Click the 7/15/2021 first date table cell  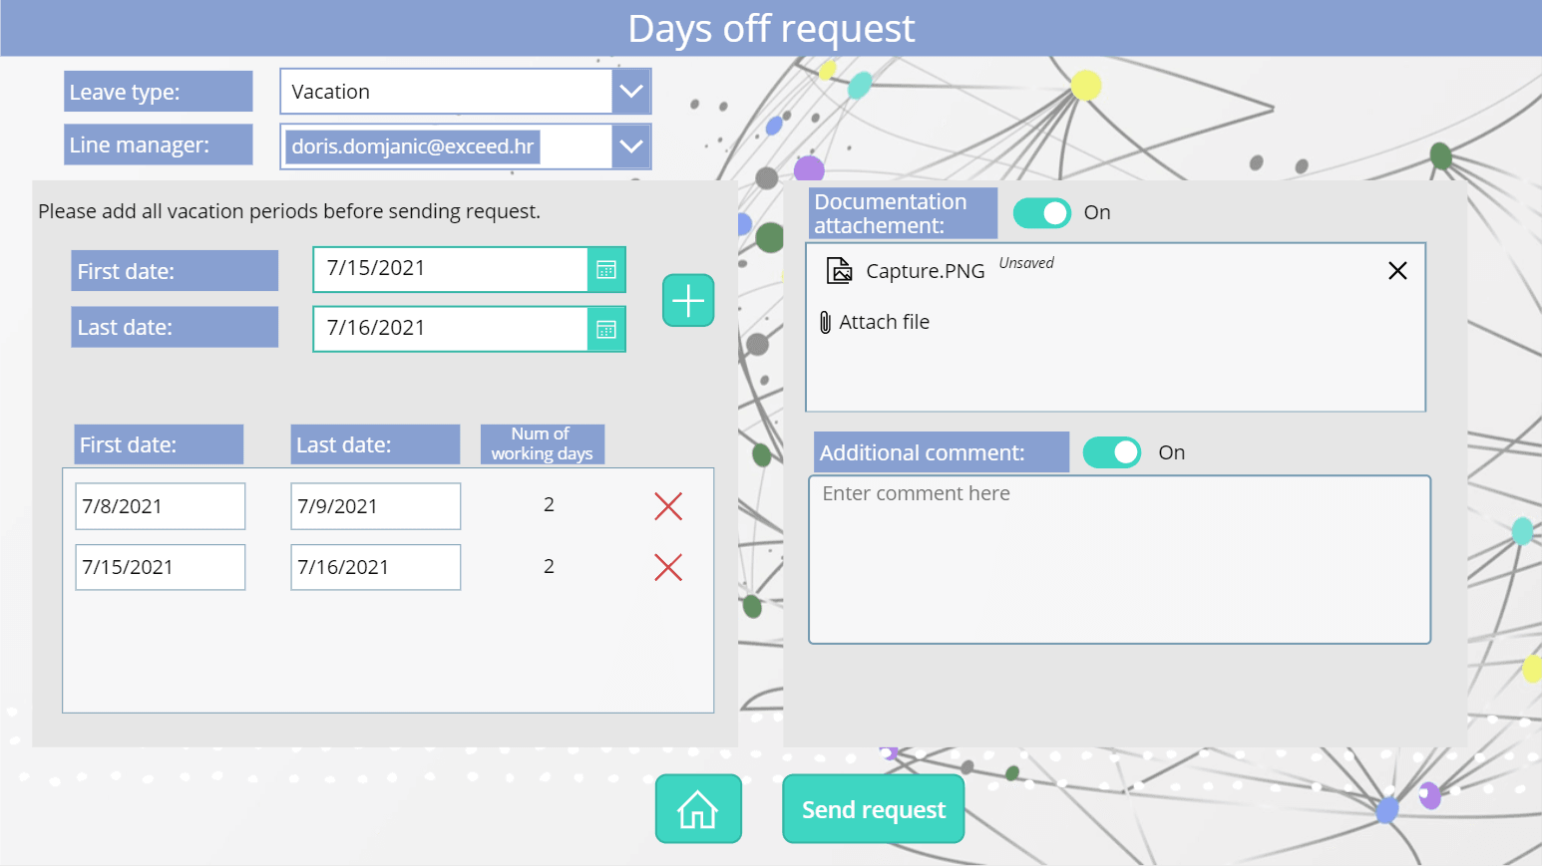click(x=161, y=567)
